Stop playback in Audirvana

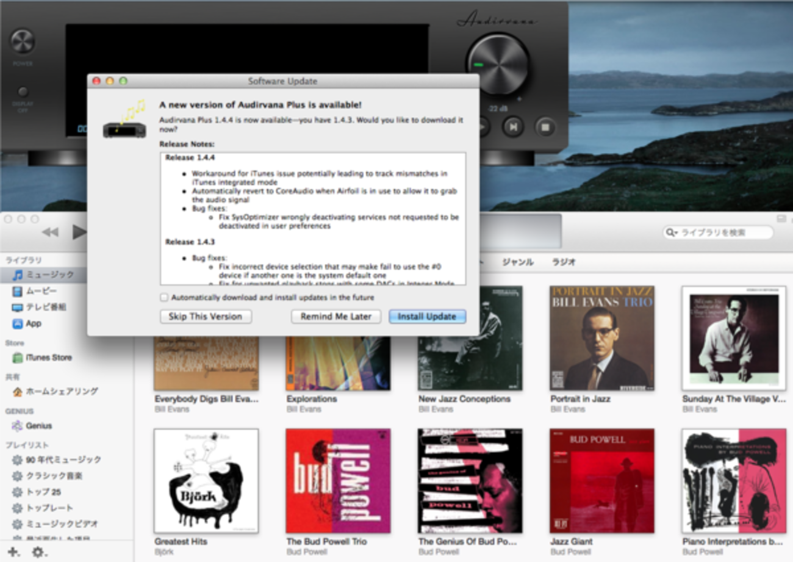[x=546, y=126]
